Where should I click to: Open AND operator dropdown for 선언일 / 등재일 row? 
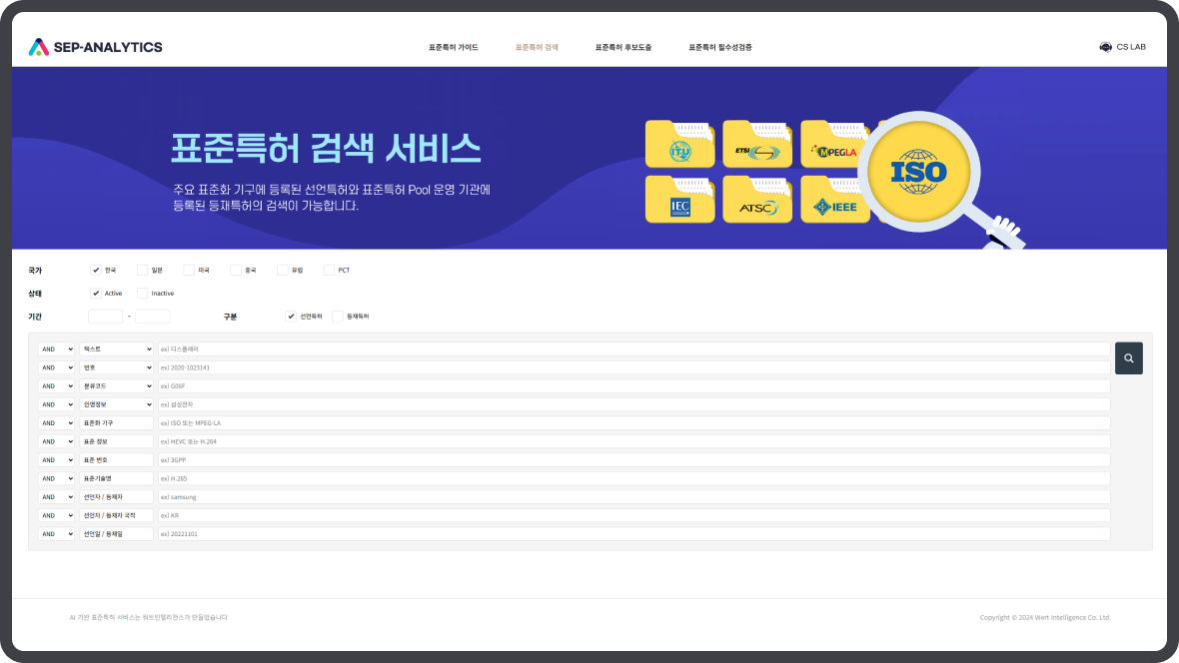56,534
